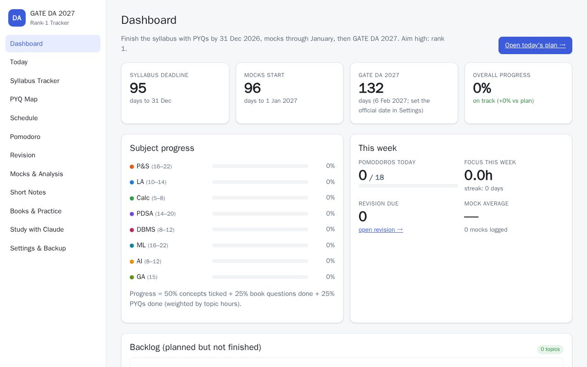Open Syllabus Tracker in the sidebar
This screenshot has height=367, width=587.
(53, 81)
